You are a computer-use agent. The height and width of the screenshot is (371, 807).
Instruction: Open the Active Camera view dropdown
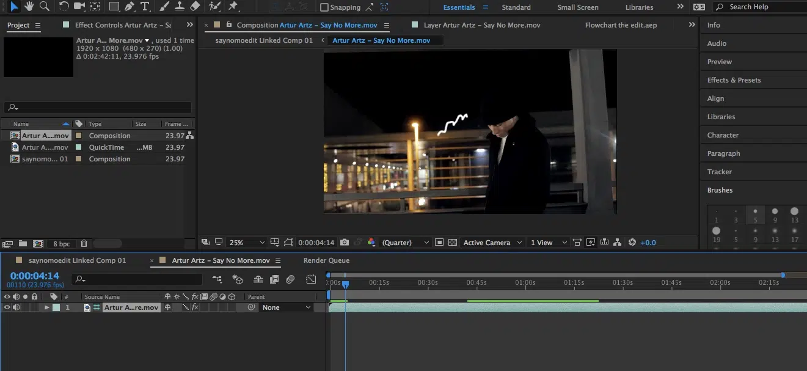tap(492, 243)
